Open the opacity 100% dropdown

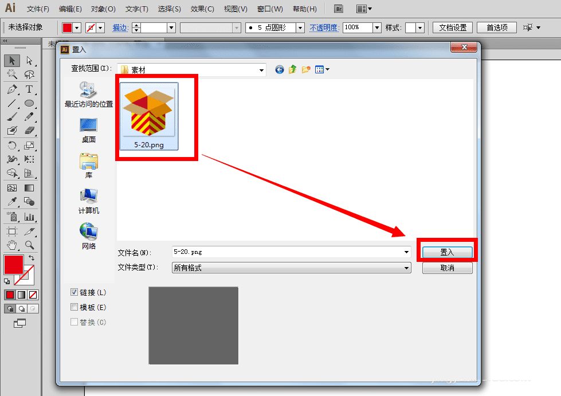(x=376, y=28)
